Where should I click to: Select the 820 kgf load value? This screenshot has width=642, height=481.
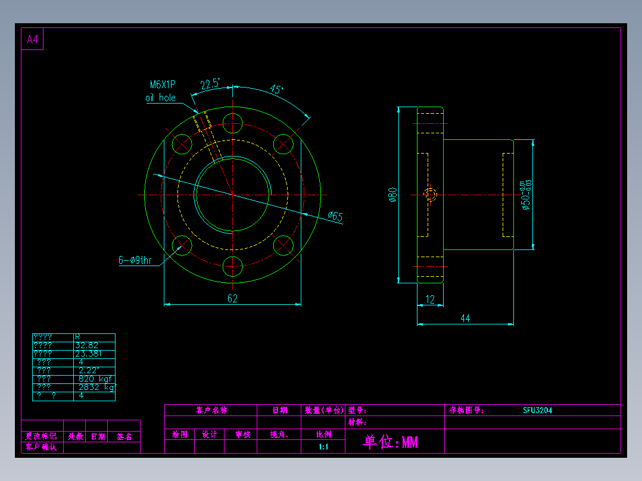pyautogui.click(x=95, y=379)
